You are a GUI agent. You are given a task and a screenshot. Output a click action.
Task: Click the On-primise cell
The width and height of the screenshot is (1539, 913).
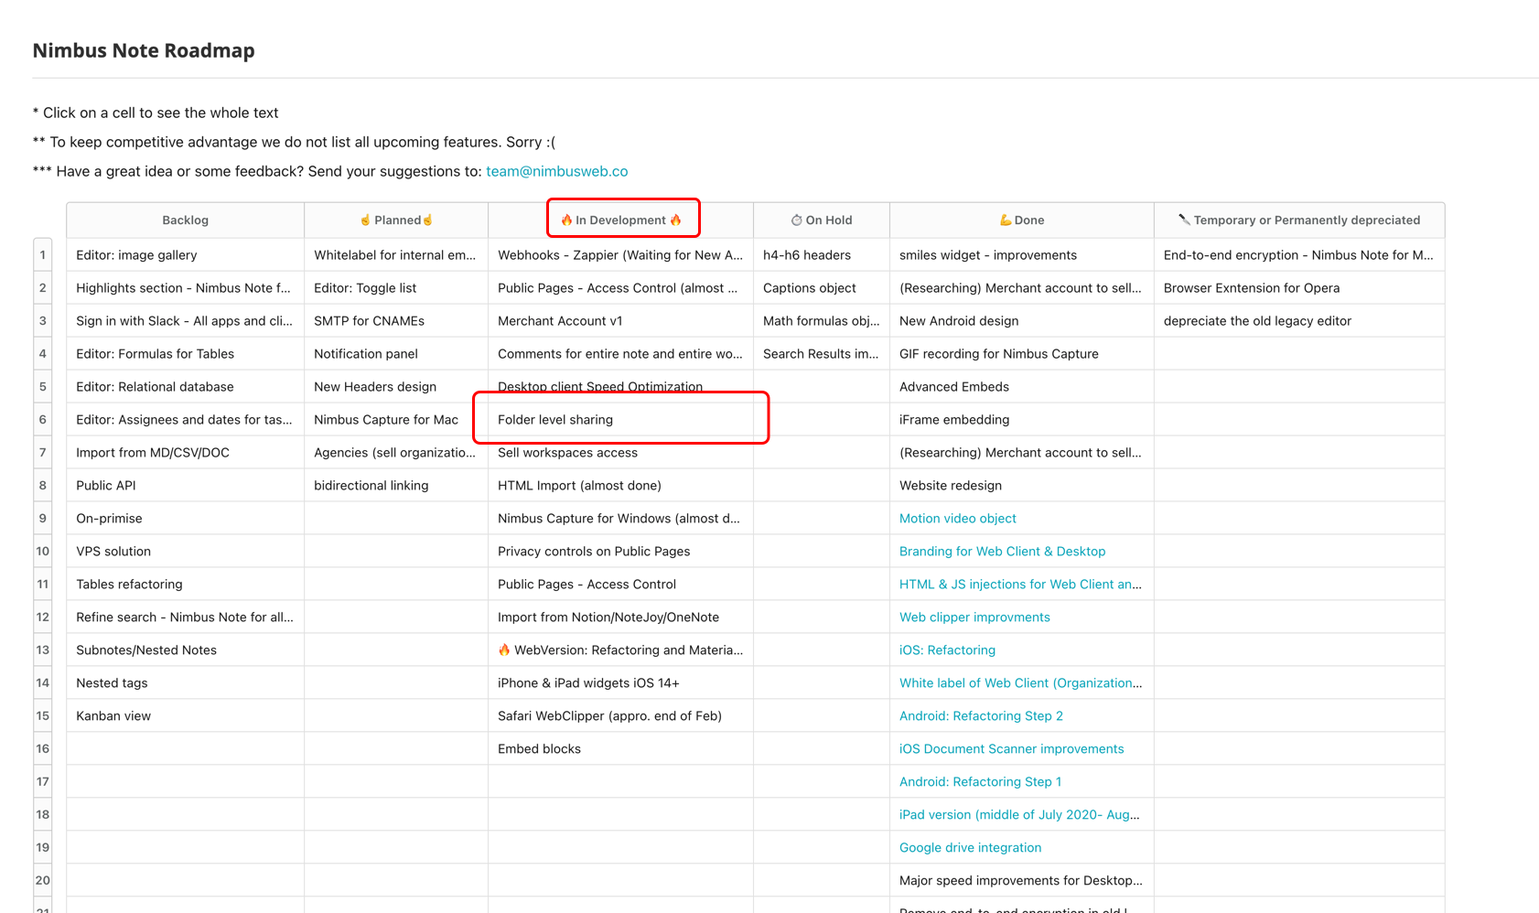pyautogui.click(x=186, y=519)
